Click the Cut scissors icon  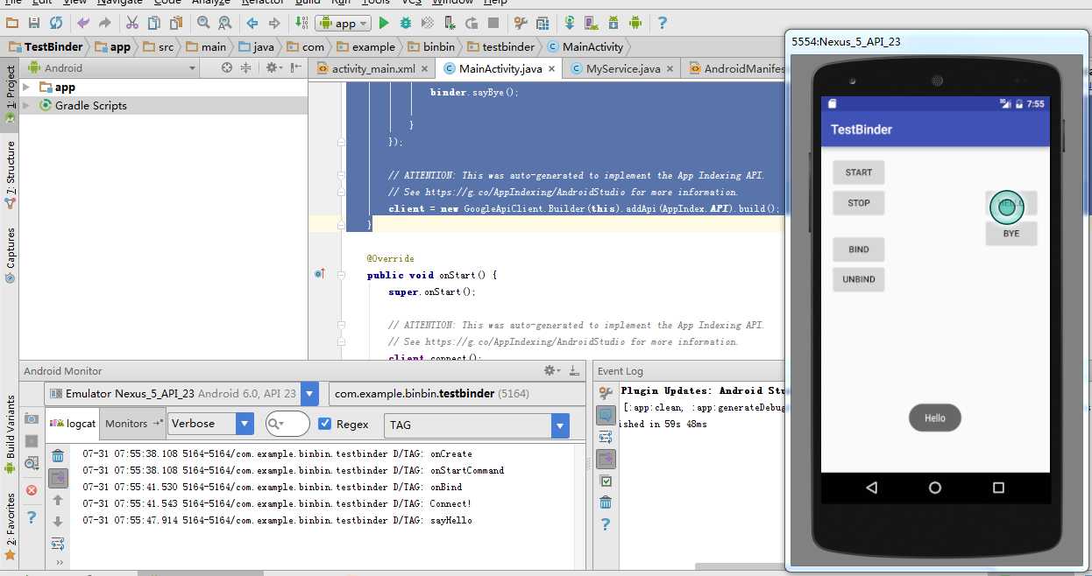pos(132,23)
